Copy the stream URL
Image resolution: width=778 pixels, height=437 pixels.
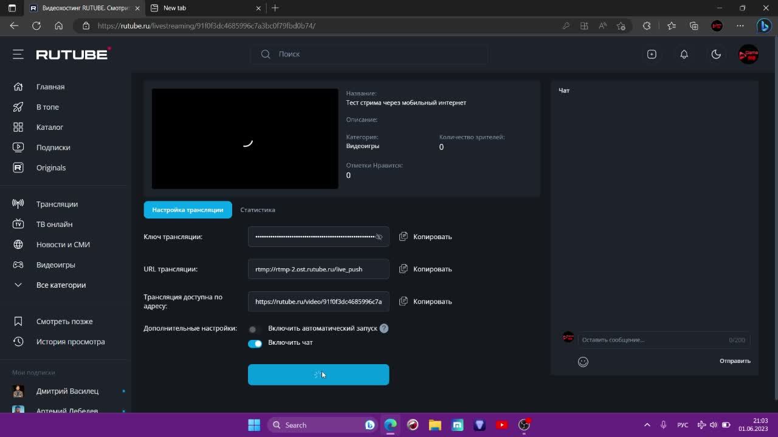(x=425, y=269)
